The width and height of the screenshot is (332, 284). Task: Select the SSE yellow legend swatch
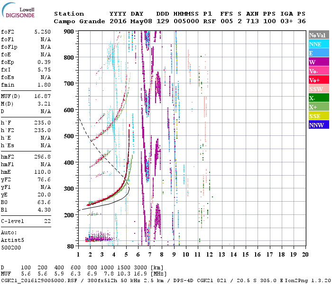point(319,116)
